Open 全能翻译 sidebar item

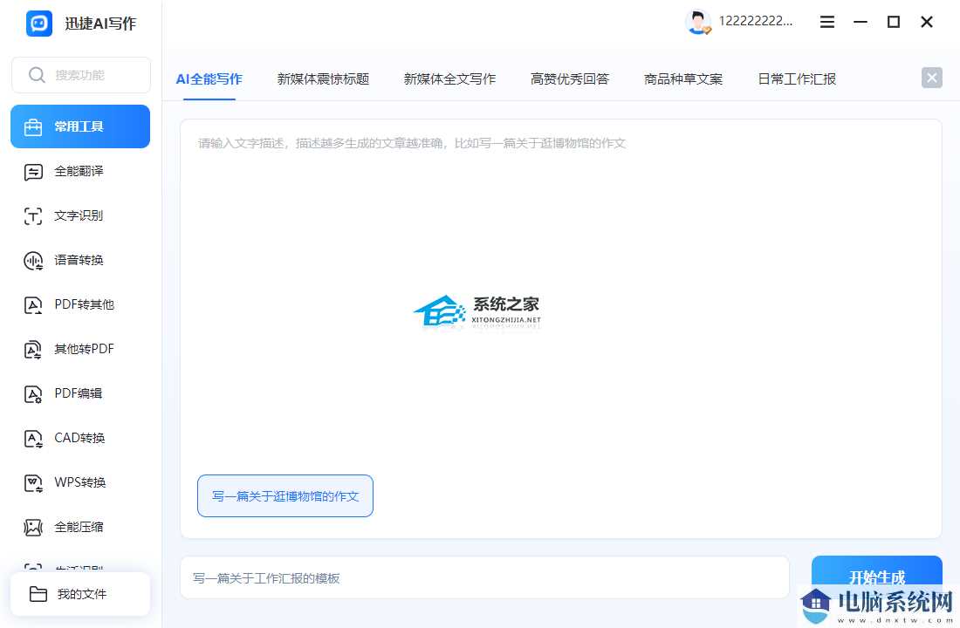80,171
